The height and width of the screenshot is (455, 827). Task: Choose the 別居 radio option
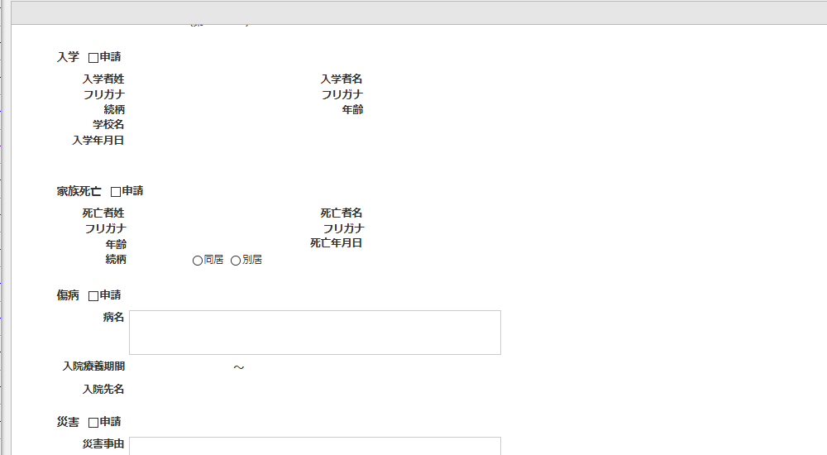[x=236, y=261]
